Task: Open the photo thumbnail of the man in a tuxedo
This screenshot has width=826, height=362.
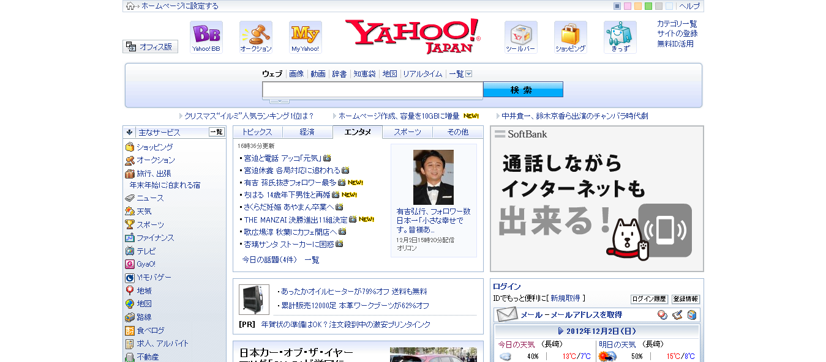Action: point(434,177)
